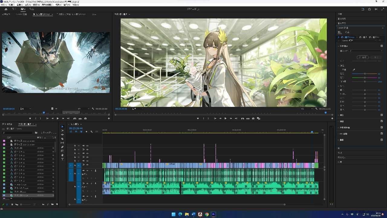This screenshot has height=218, width=387.
Task: Switch to the Export workspace tab
Action: coord(31,9)
